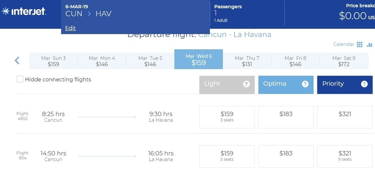
Task: Show help for Light fare
Action: tap(246, 84)
